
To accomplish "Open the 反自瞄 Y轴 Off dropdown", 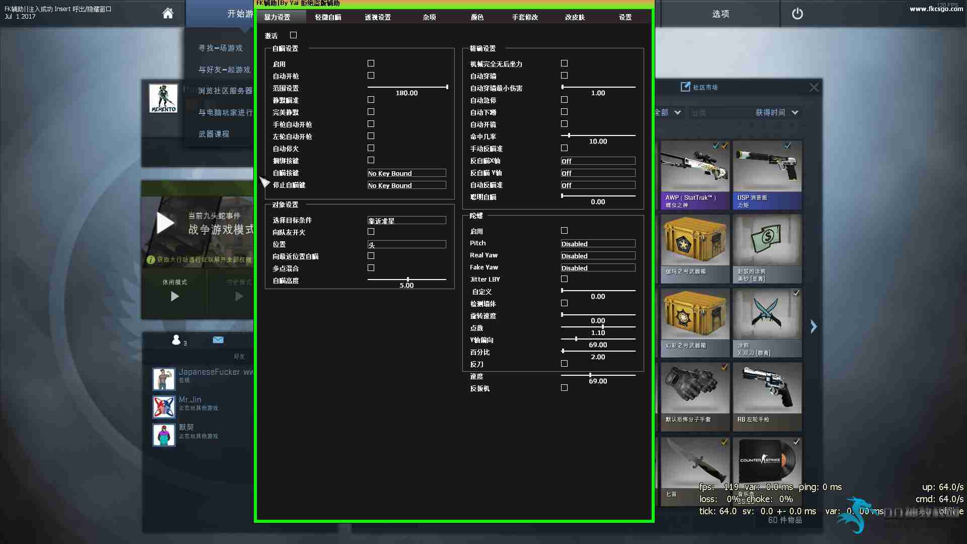I will tap(598, 173).
